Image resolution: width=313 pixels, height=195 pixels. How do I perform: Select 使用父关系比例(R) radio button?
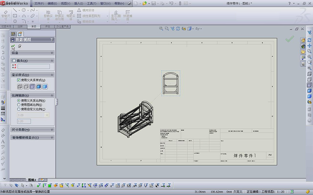(x=19, y=101)
